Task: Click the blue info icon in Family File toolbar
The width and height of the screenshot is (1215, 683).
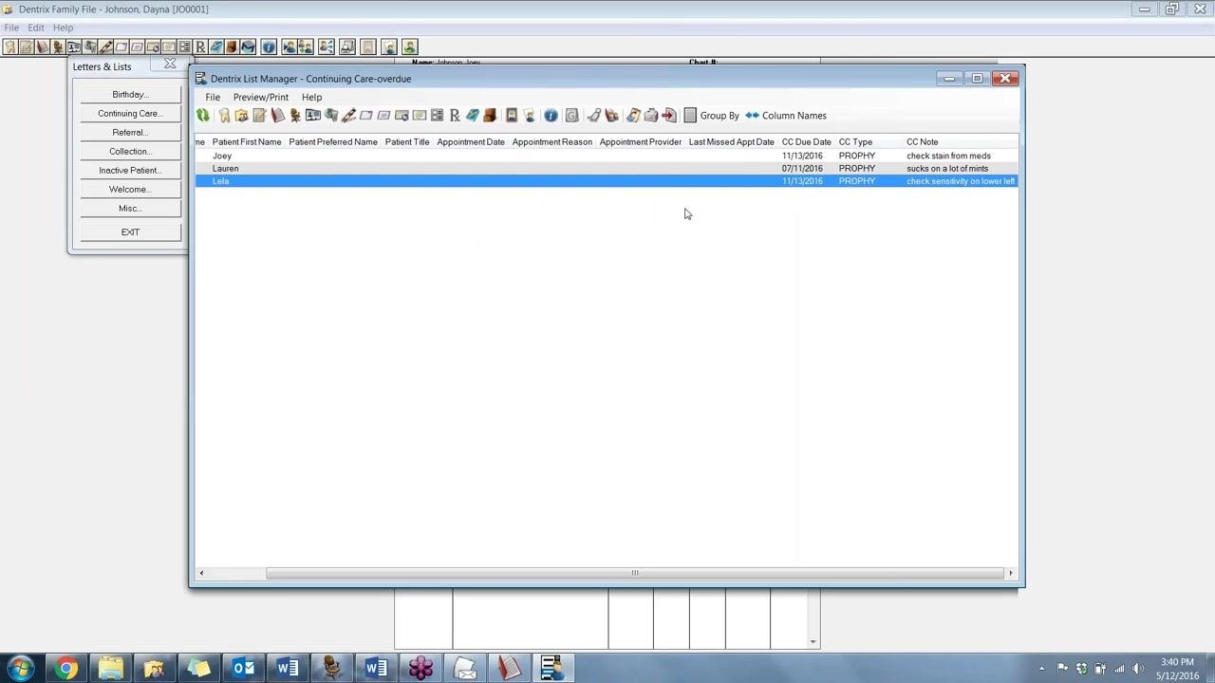Action: 268,46
